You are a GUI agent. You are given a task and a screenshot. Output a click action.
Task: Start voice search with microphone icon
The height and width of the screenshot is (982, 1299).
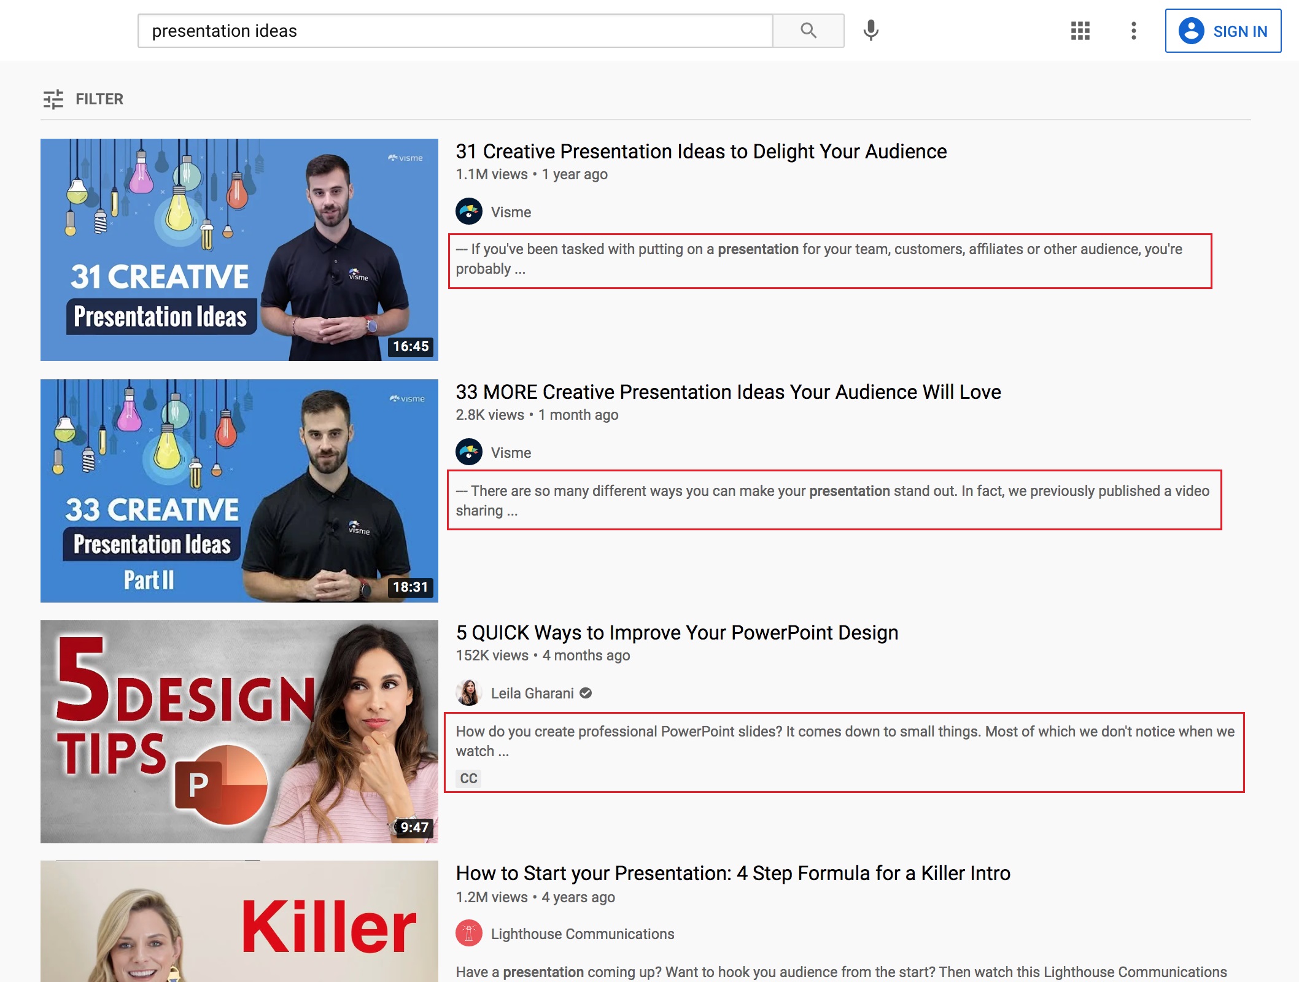click(871, 31)
